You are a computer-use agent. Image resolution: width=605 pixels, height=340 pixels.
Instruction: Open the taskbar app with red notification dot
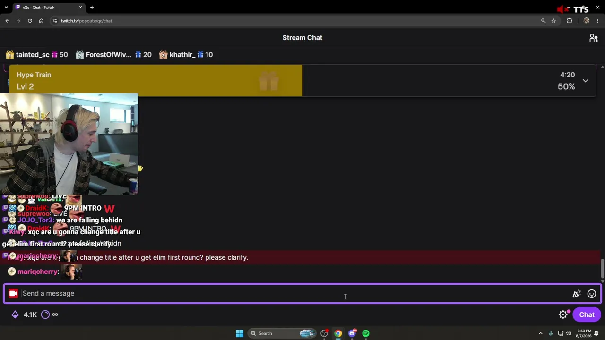pyautogui.click(x=324, y=333)
